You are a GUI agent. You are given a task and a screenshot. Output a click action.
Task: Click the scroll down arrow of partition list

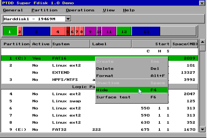202,129
